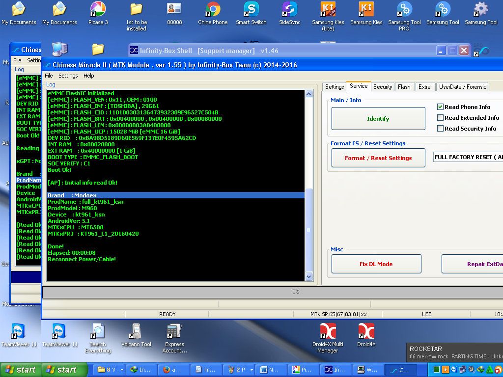This screenshot has width=503, height=377.
Task: Click the Identify button
Action: click(x=378, y=119)
